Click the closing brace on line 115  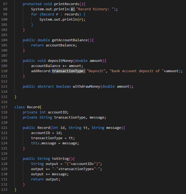[x=15, y=97]
